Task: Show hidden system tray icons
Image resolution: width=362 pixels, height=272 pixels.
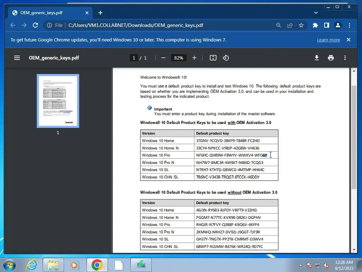Action: point(300,265)
